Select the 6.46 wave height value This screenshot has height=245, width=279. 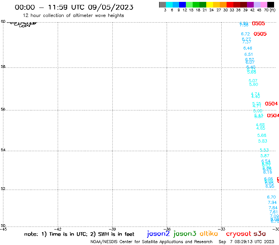click(x=248, y=48)
